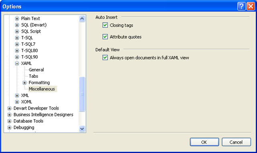Collapse the XAML node
Image resolution: width=257 pixels, height=153 pixels.
tap(17, 63)
